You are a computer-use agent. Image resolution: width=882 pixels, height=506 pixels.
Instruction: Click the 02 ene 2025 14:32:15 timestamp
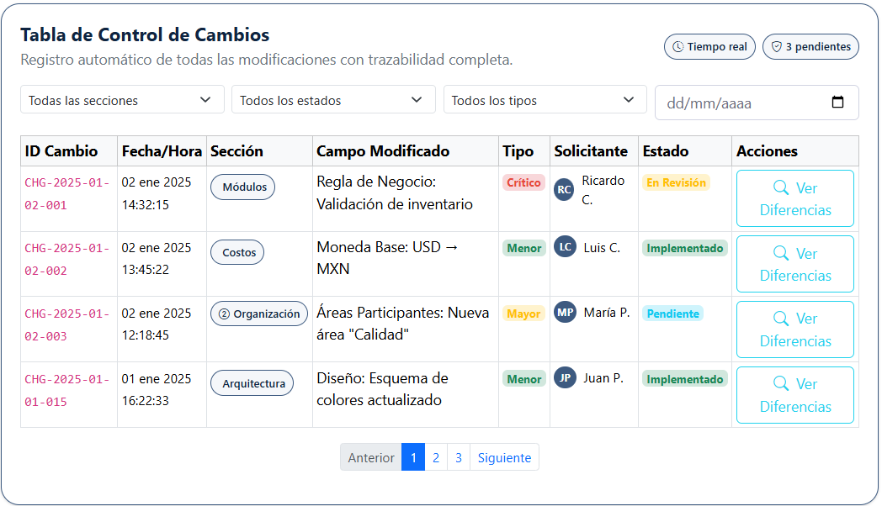coord(157,193)
